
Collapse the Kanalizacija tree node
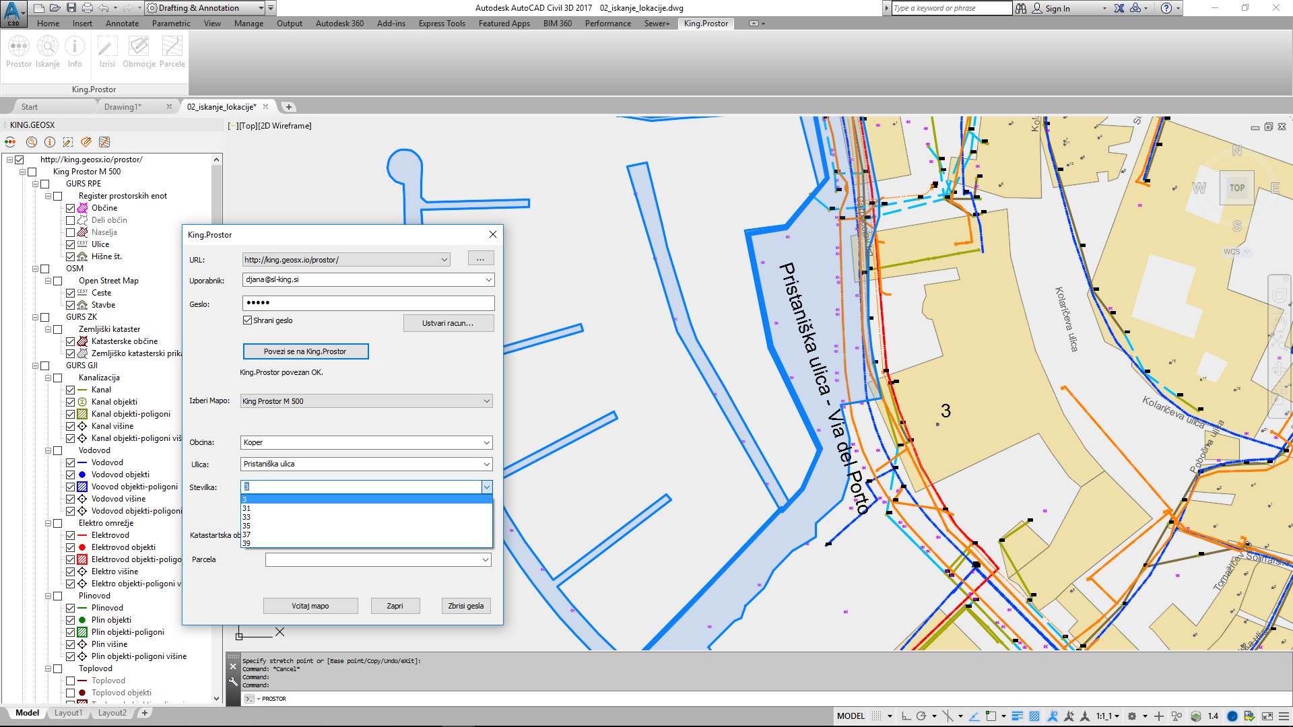pyautogui.click(x=48, y=378)
